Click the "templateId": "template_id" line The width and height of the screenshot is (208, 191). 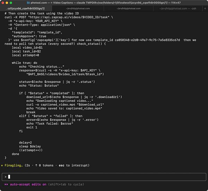click(x=37, y=32)
